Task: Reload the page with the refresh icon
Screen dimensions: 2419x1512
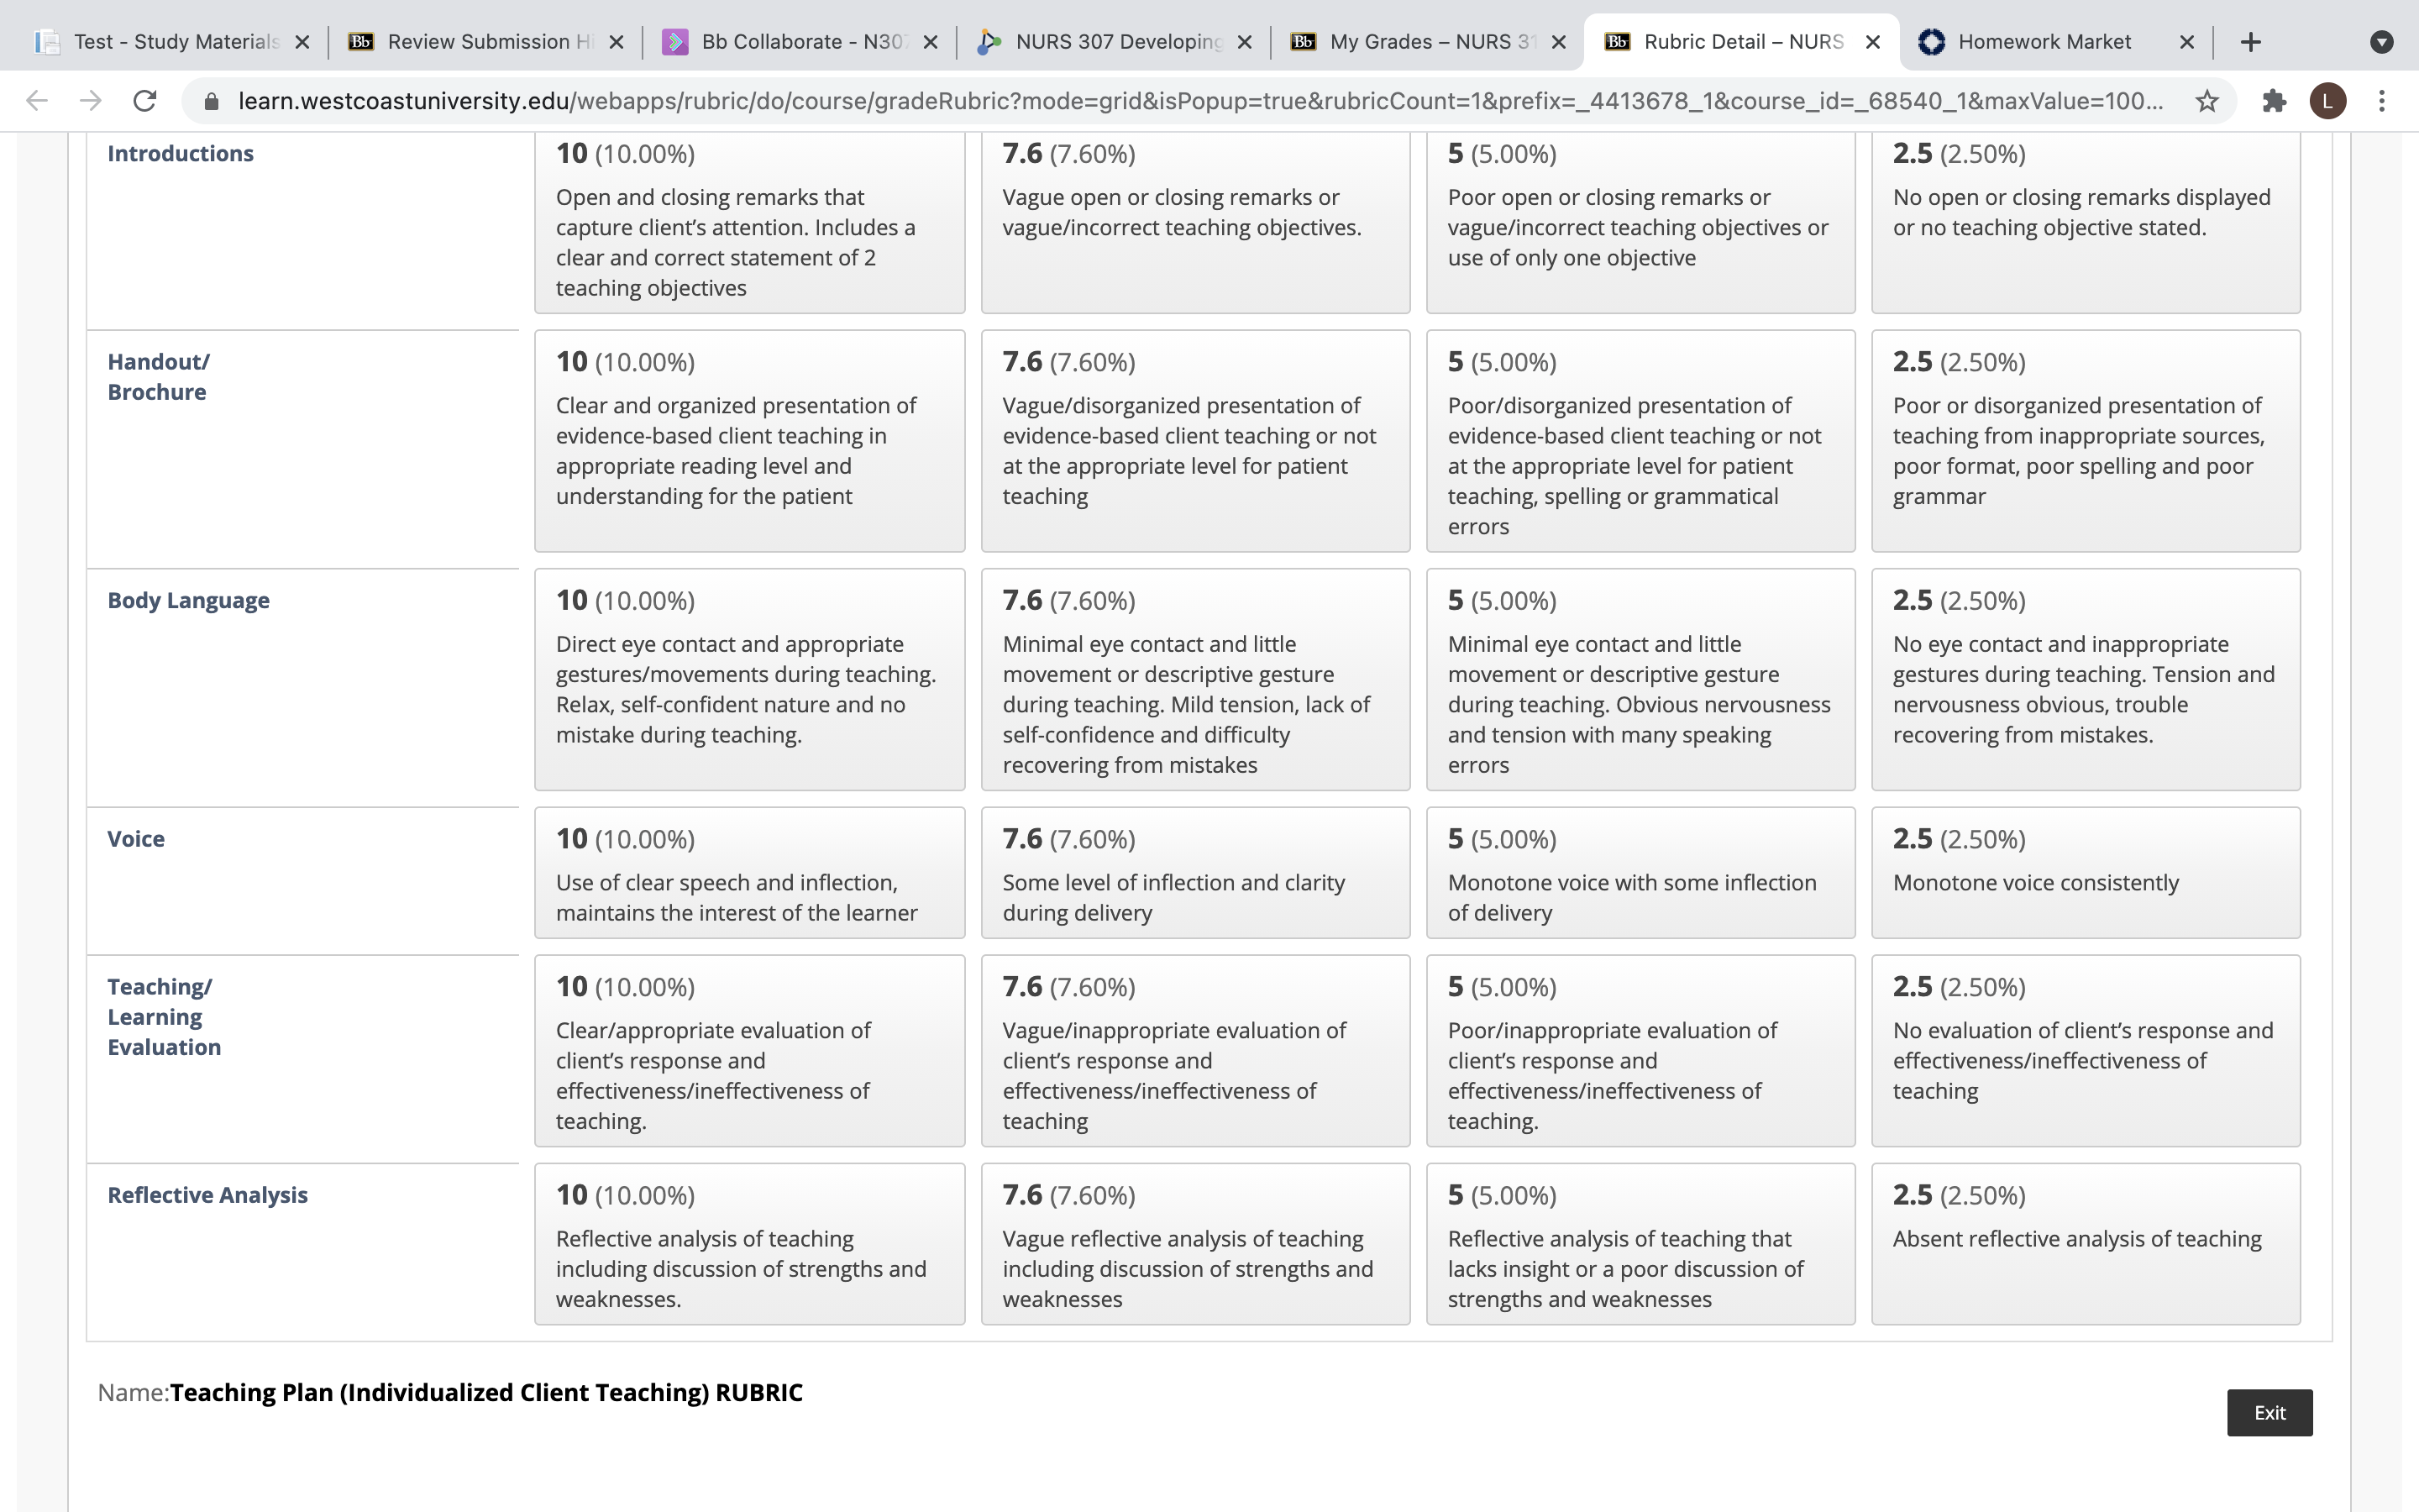Action: point(145,101)
